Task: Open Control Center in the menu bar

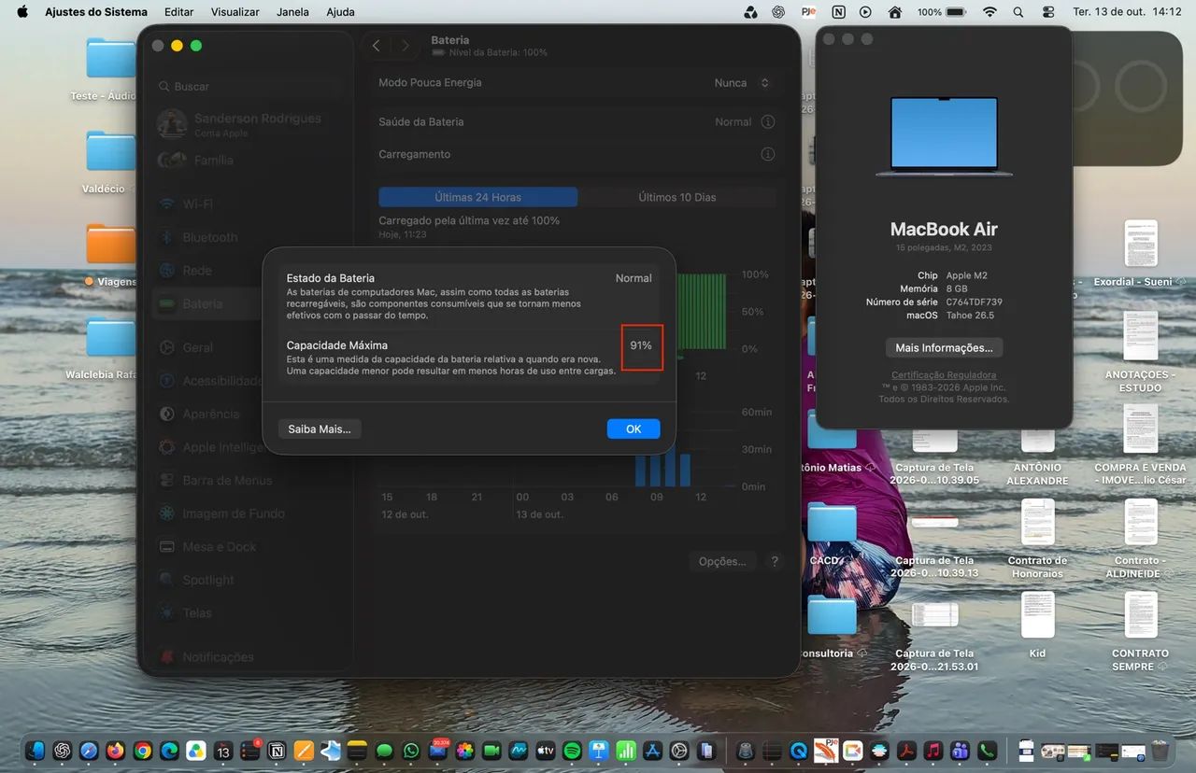Action: (1047, 12)
